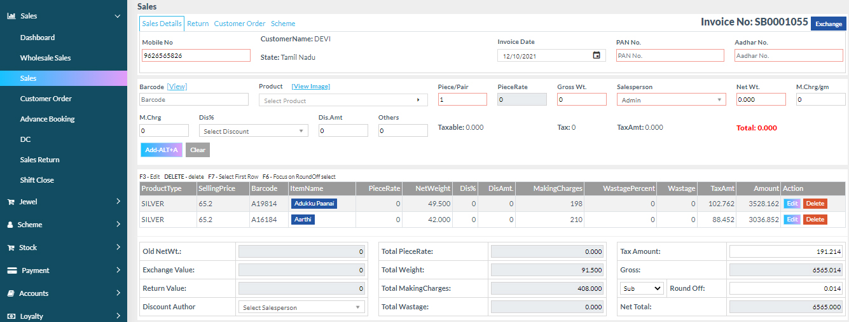Click the Jewel cart icon in sidebar
The height and width of the screenshot is (322, 849).
click(11, 202)
